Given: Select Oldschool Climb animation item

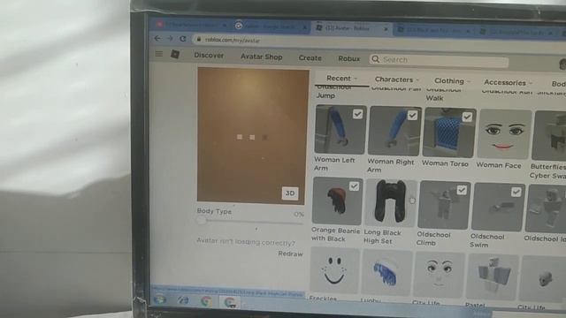Looking at the screenshot, I should point(444,205).
